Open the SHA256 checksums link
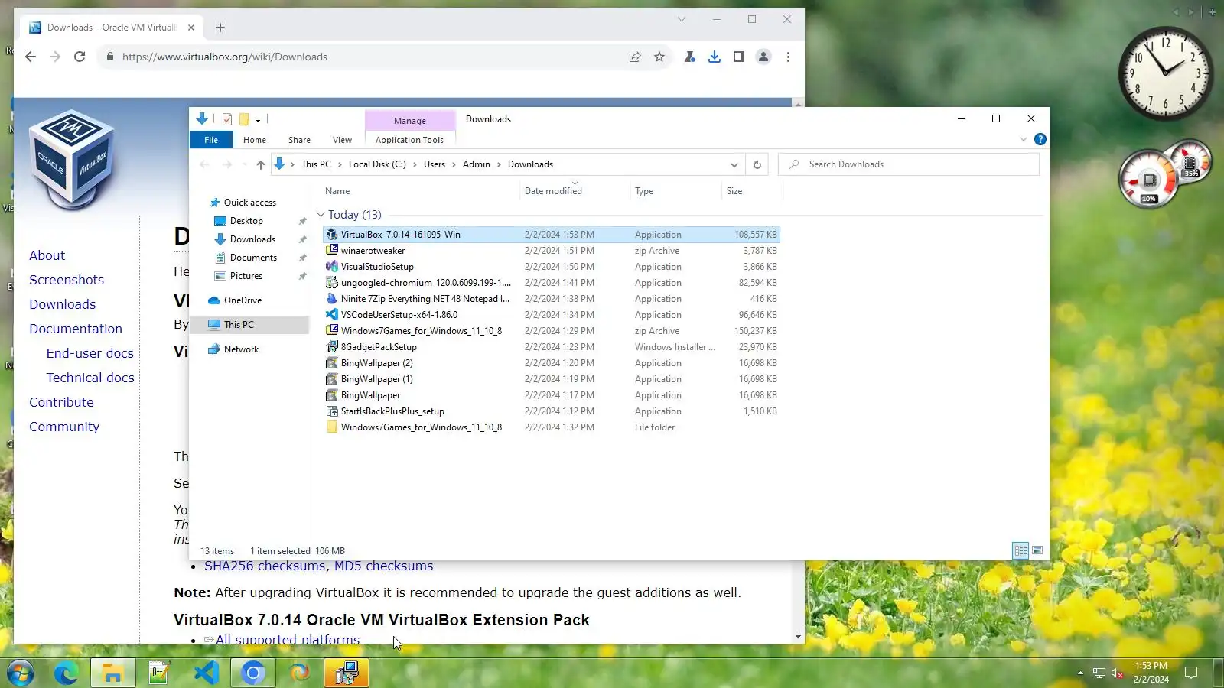 tap(265, 566)
